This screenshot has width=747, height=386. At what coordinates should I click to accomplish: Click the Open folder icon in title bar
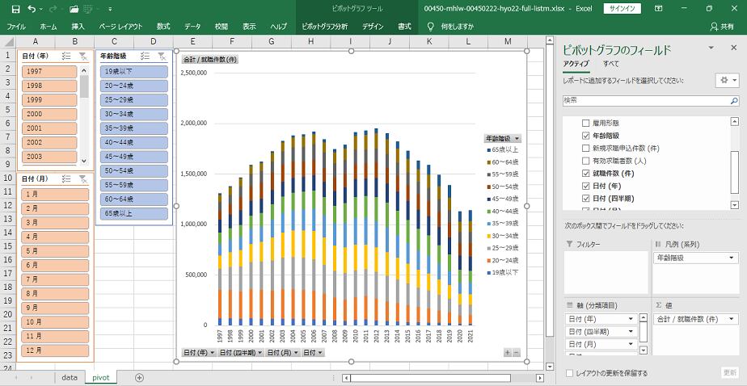(x=74, y=8)
